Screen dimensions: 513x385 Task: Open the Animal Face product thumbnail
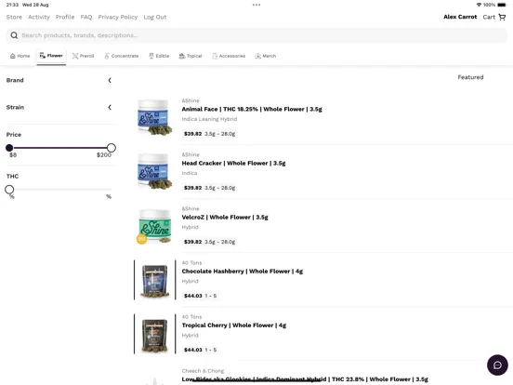[154, 117]
